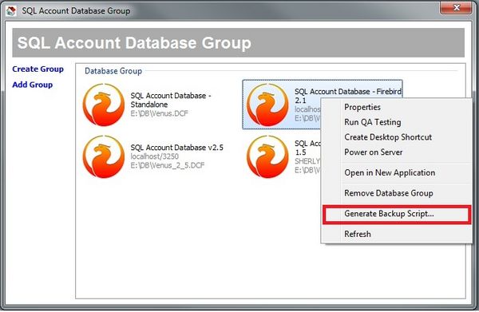Open Properties from the context menu
The width and height of the screenshot is (479, 312).
[x=397, y=107]
